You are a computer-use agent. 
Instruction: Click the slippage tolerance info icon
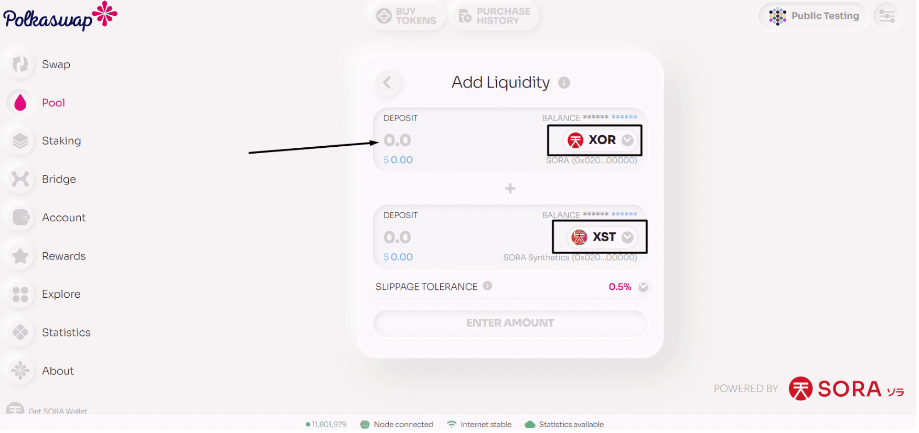point(487,286)
